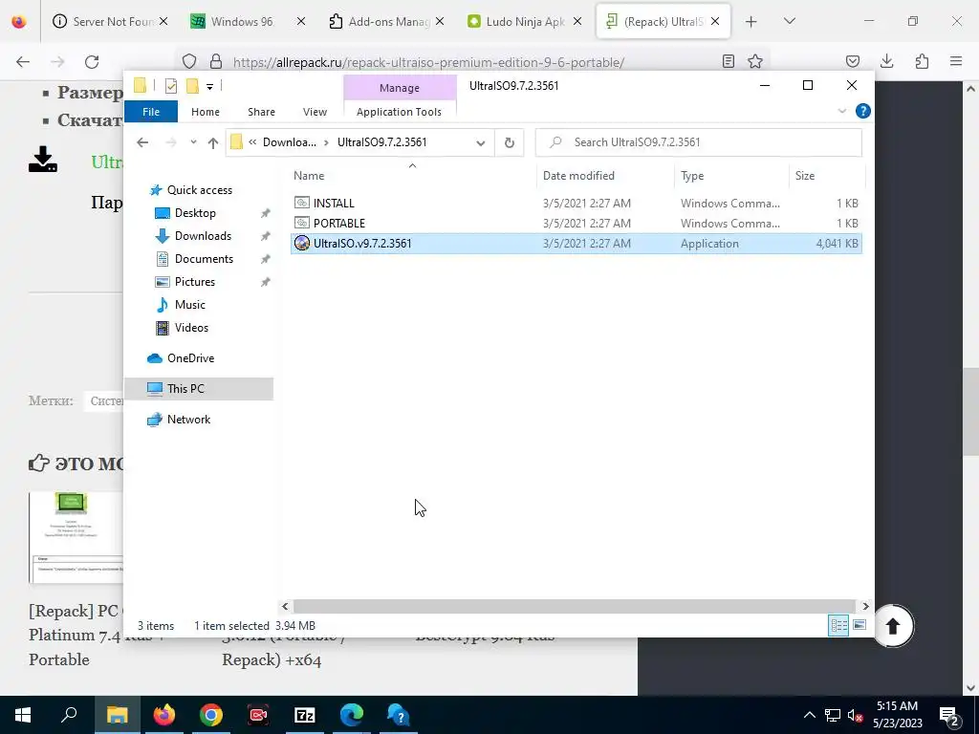
Task: Select OneDrive in navigation pane
Action: click(190, 358)
